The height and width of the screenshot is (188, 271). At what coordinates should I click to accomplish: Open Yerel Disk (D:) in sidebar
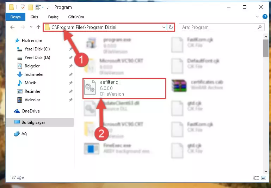point(34,57)
